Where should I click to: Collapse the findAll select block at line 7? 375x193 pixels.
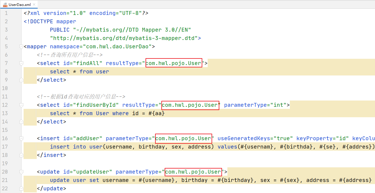pyautogui.click(x=21, y=63)
